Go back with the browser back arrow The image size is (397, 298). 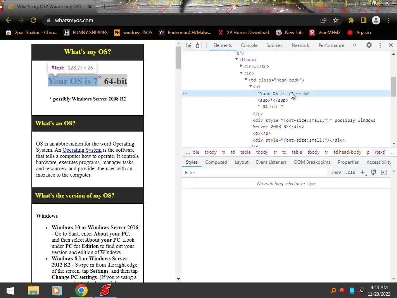(9, 20)
